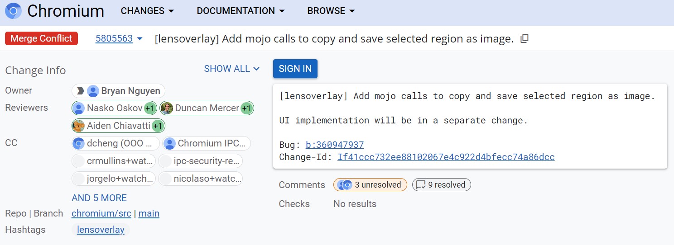
Task: Open the chromium/src repo link
Action: tap(102, 213)
